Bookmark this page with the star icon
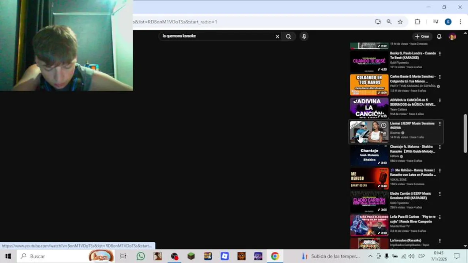The width and height of the screenshot is (468, 263). pyautogui.click(x=400, y=22)
